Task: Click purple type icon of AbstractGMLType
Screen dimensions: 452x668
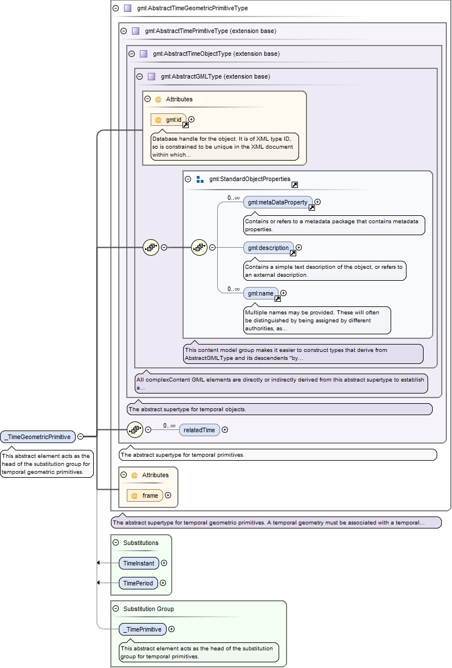Action: [151, 76]
